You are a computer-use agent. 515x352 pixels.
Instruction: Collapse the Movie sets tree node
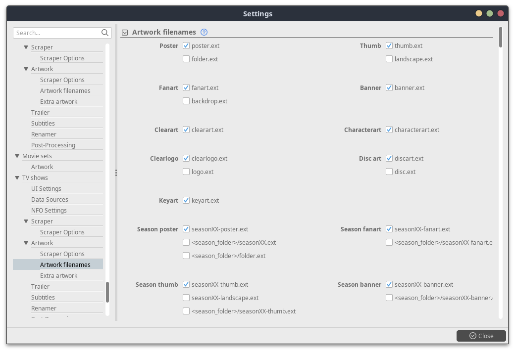click(17, 156)
